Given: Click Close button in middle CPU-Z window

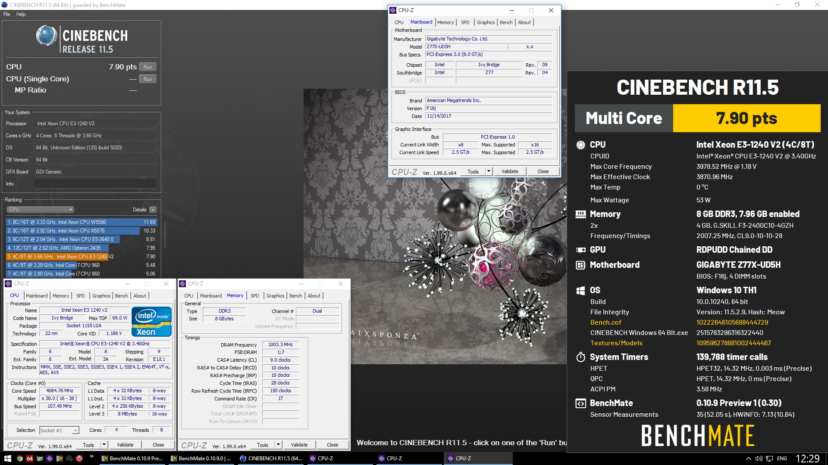Looking at the screenshot, I should tap(332, 445).
